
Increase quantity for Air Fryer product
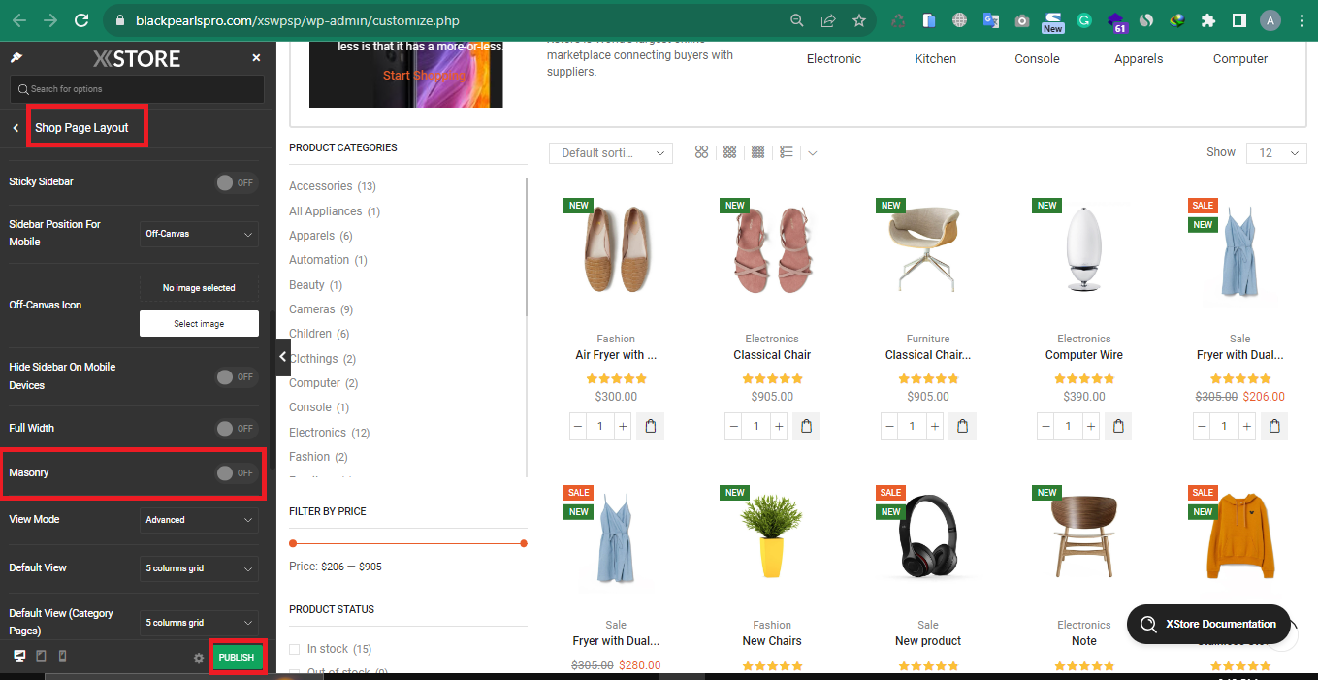623,426
